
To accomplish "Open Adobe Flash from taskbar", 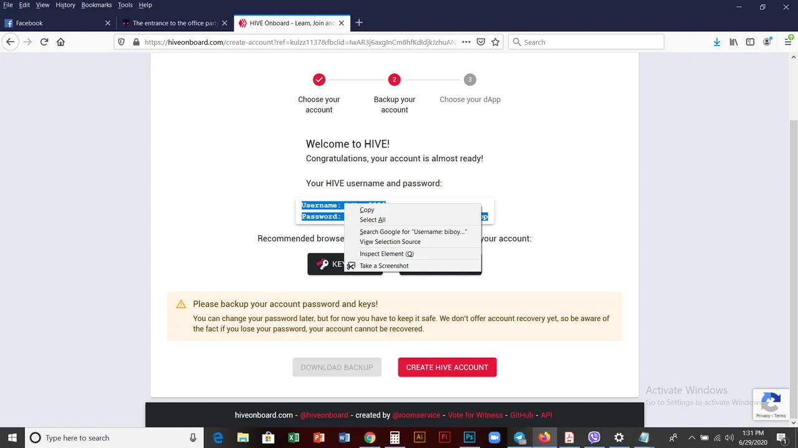I will (445, 437).
